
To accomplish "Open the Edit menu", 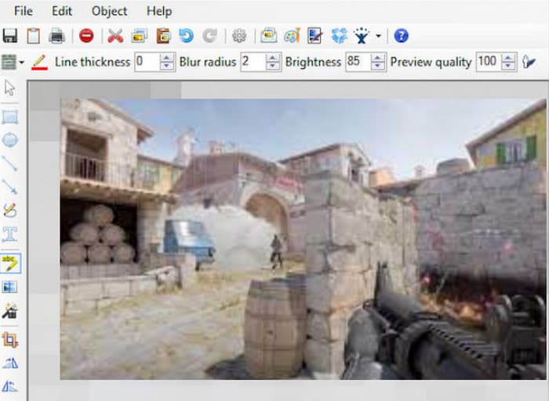I will coord(62,11).
